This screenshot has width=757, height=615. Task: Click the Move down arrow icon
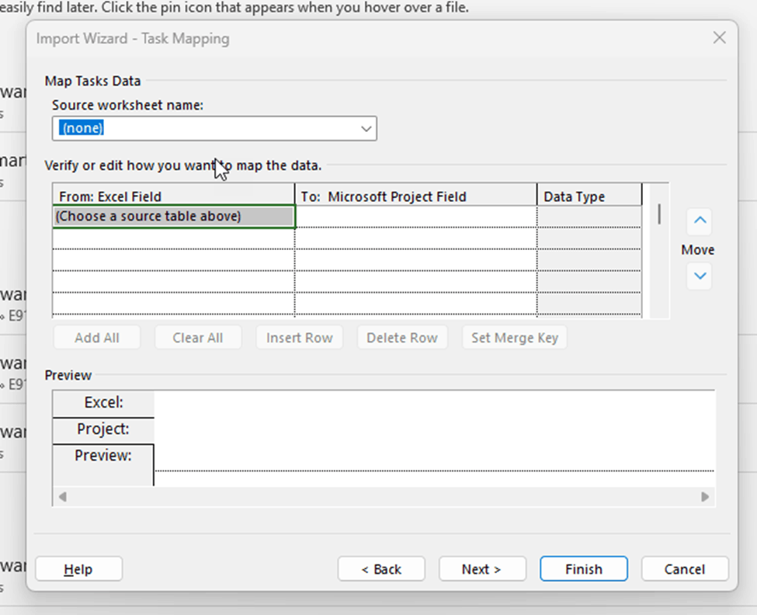coord(698,276)
